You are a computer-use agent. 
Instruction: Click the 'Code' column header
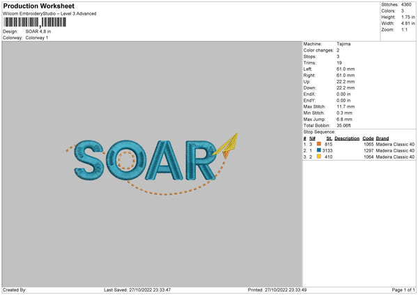(x=368, y=138)
